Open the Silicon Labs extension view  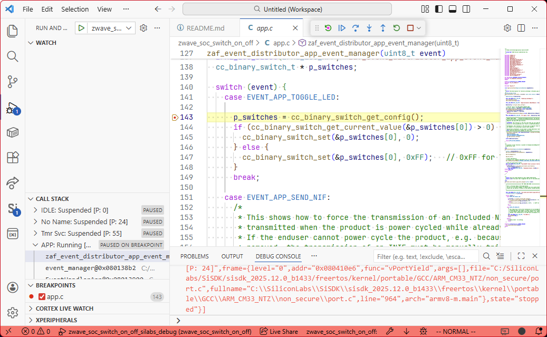(12, 208)
